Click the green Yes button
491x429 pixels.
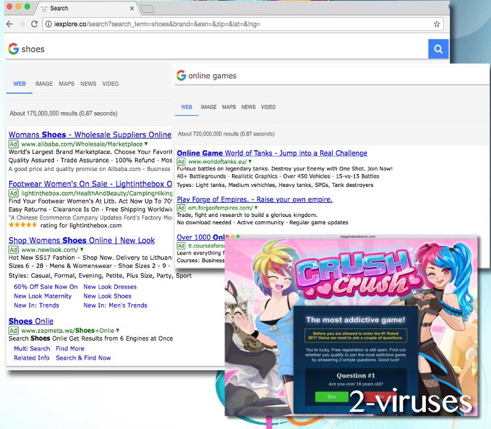pyautogui.click(x=331, y=397)
